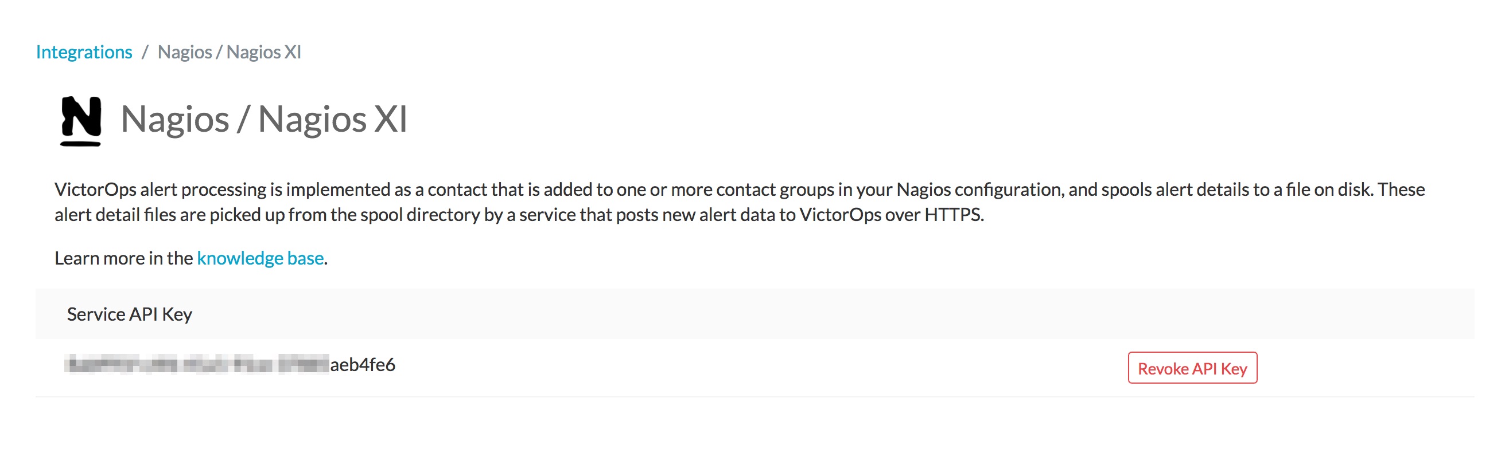
Task: Click the Service API Key column header
Action: [x=129, y=315]
